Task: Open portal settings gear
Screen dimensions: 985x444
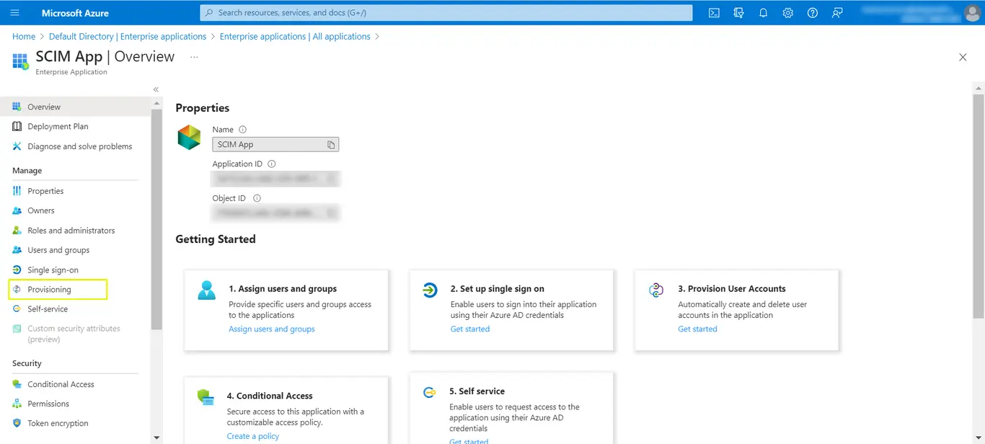Action: pyautogui.click(x=788, y=13)
